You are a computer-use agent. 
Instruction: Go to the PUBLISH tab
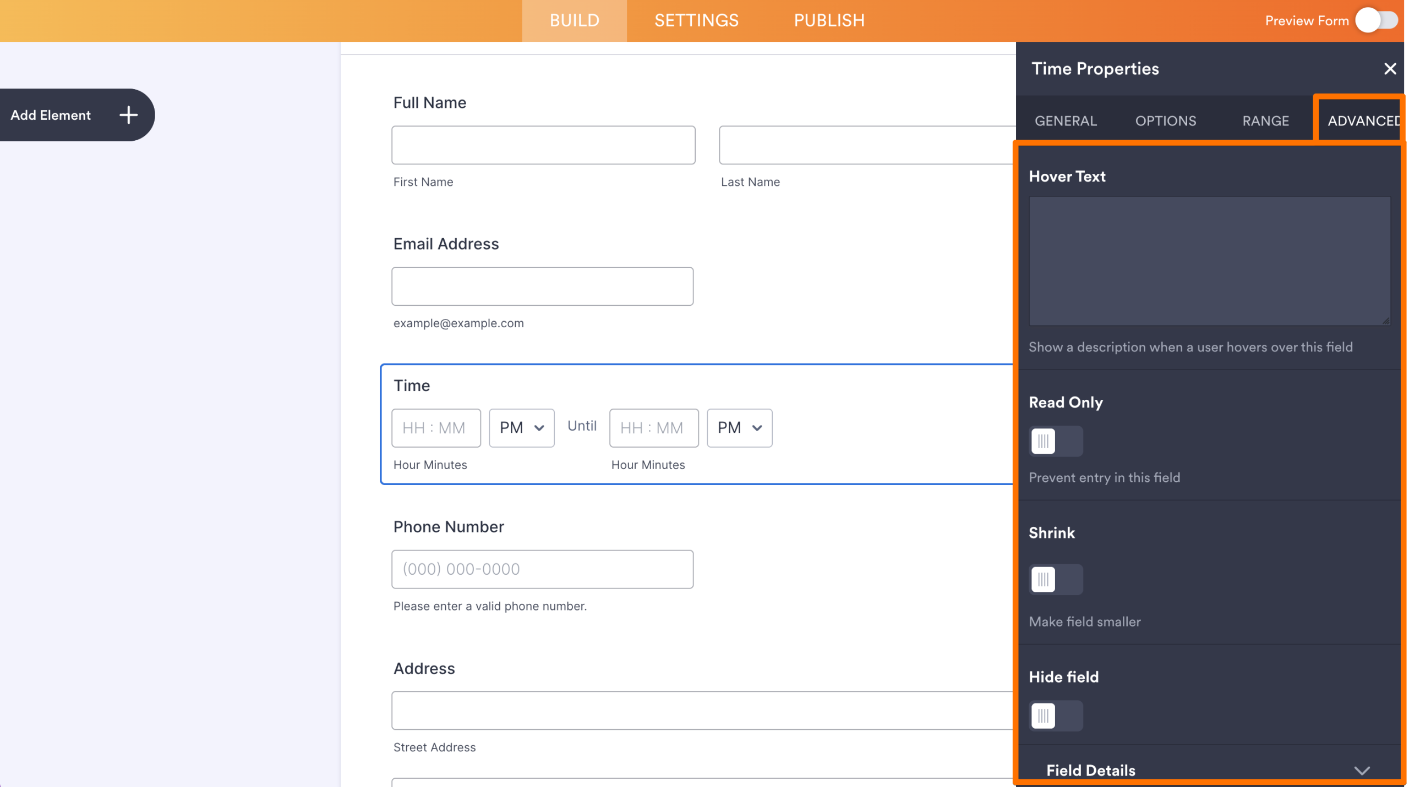point(829,20)
